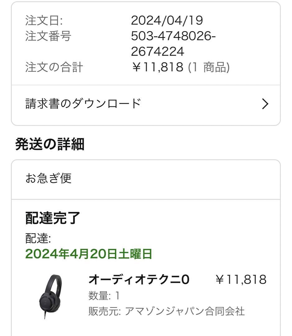Open the オーディオテクニ0 product title
Image resolution: width=292 pixels, height=336 pixels.
[139, 280]
